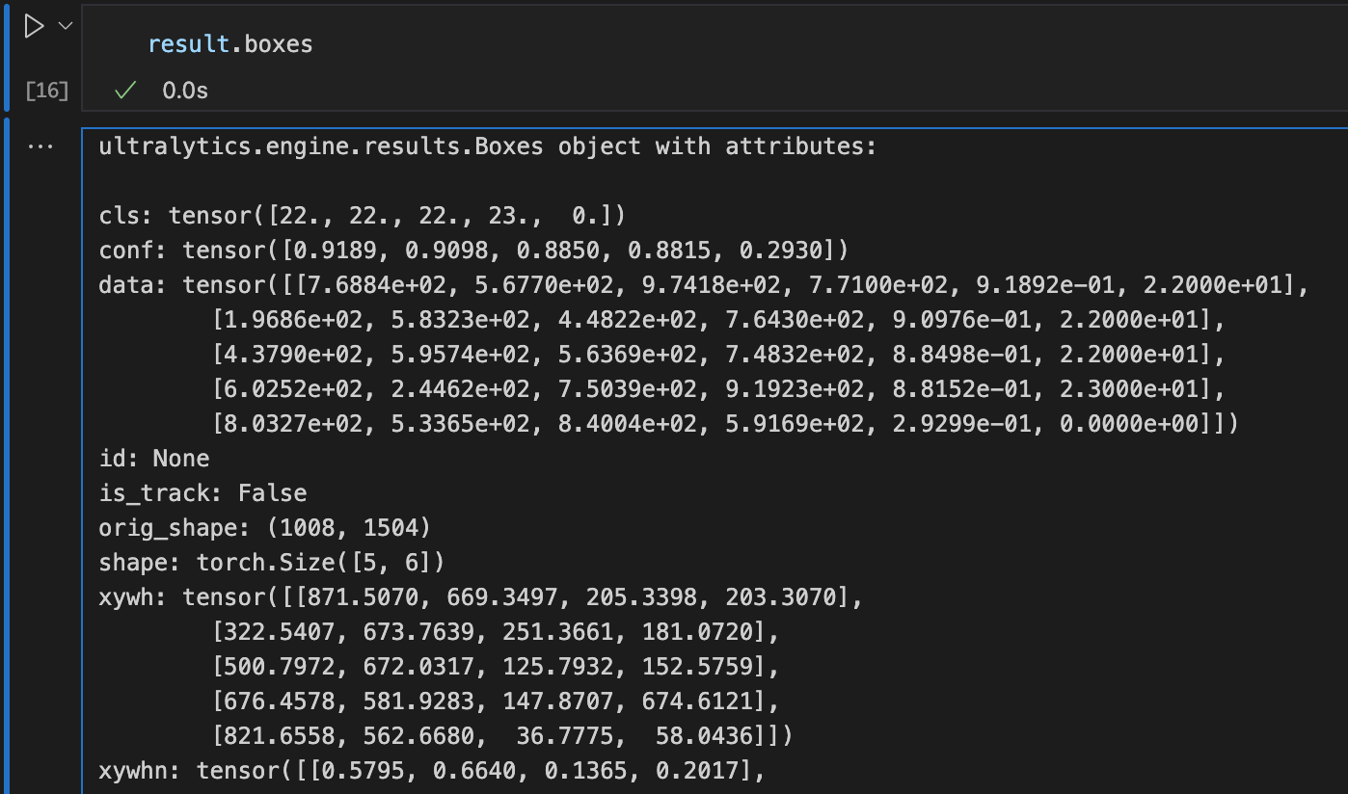Click data row starting with 6.0252e+02
Image resolution: width=1348 pixels, height=794 pixels.
[x=718, y=389]
